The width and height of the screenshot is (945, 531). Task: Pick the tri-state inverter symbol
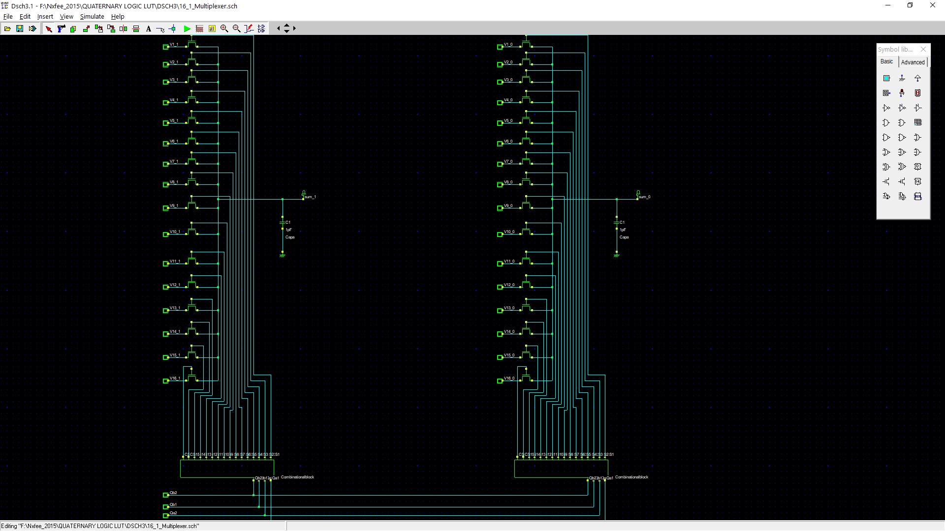[x=902, y=108]
